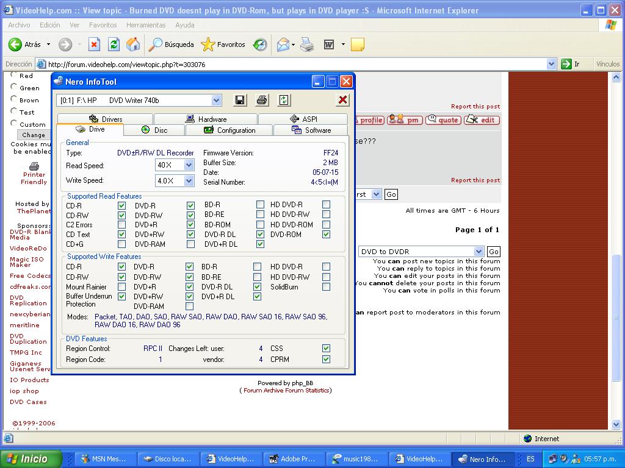The image size is (625, 468).
Task: Toggle Mount Rainier write checkbox
Action: [121, 286]
